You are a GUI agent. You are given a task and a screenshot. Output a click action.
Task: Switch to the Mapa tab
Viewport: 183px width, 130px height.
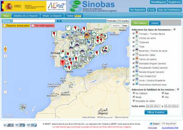coord(6,16)
